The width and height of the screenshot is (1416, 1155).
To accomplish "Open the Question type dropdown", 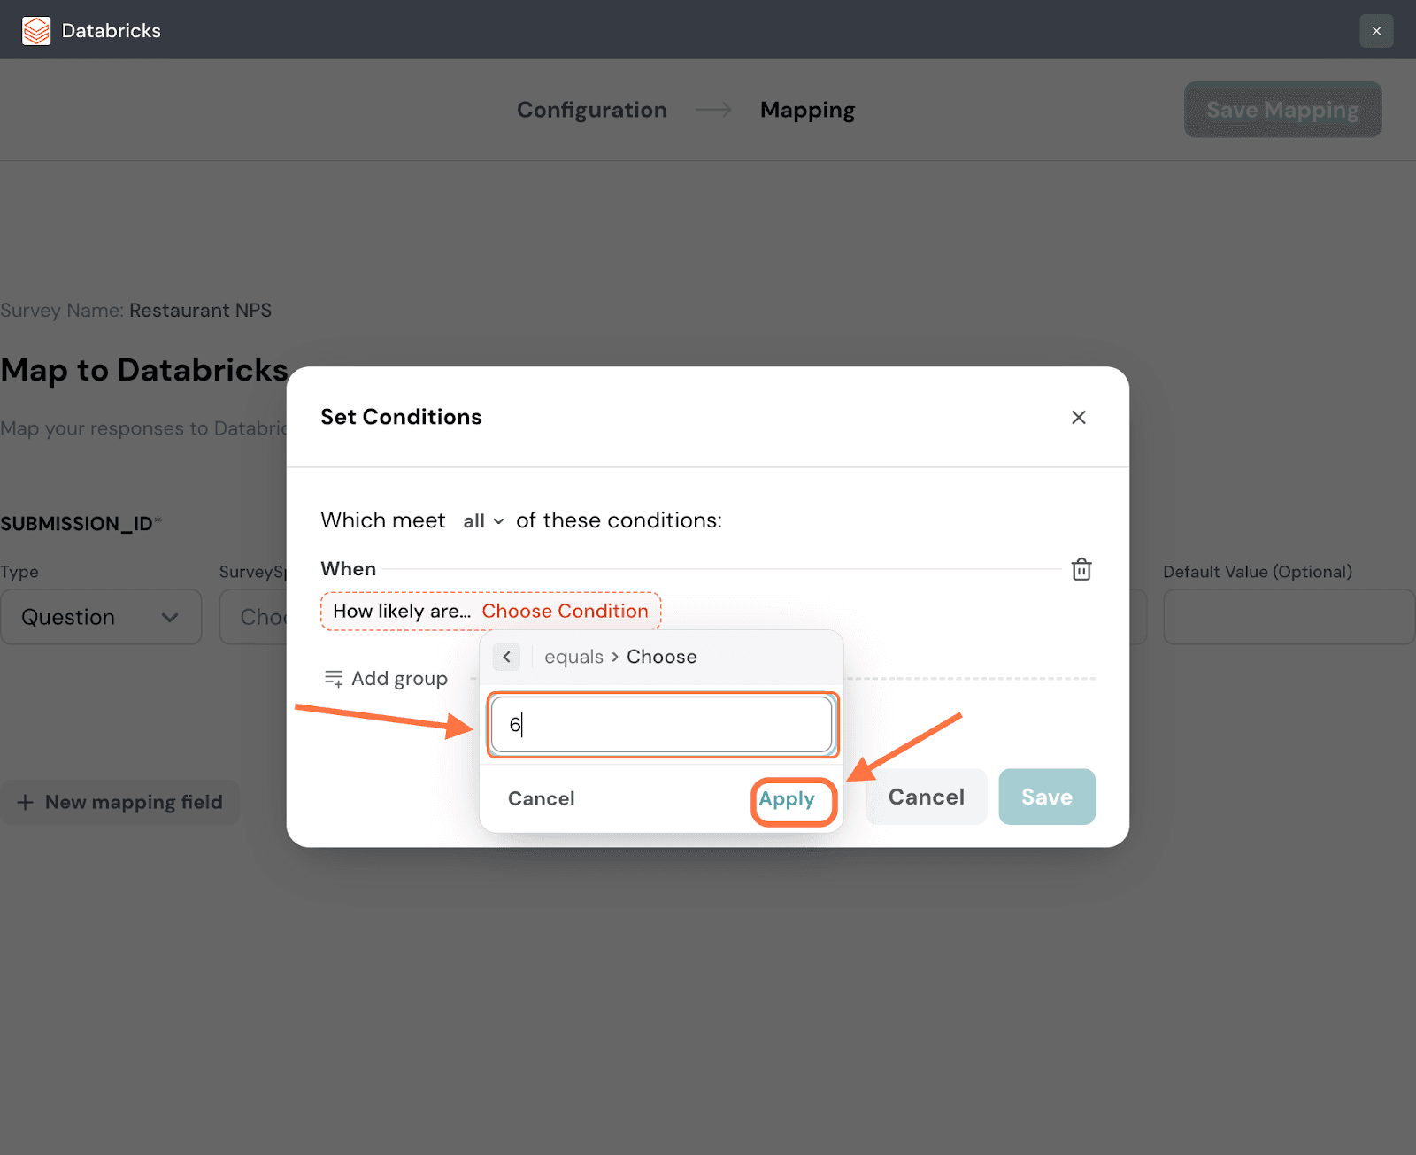I will 101,617.
